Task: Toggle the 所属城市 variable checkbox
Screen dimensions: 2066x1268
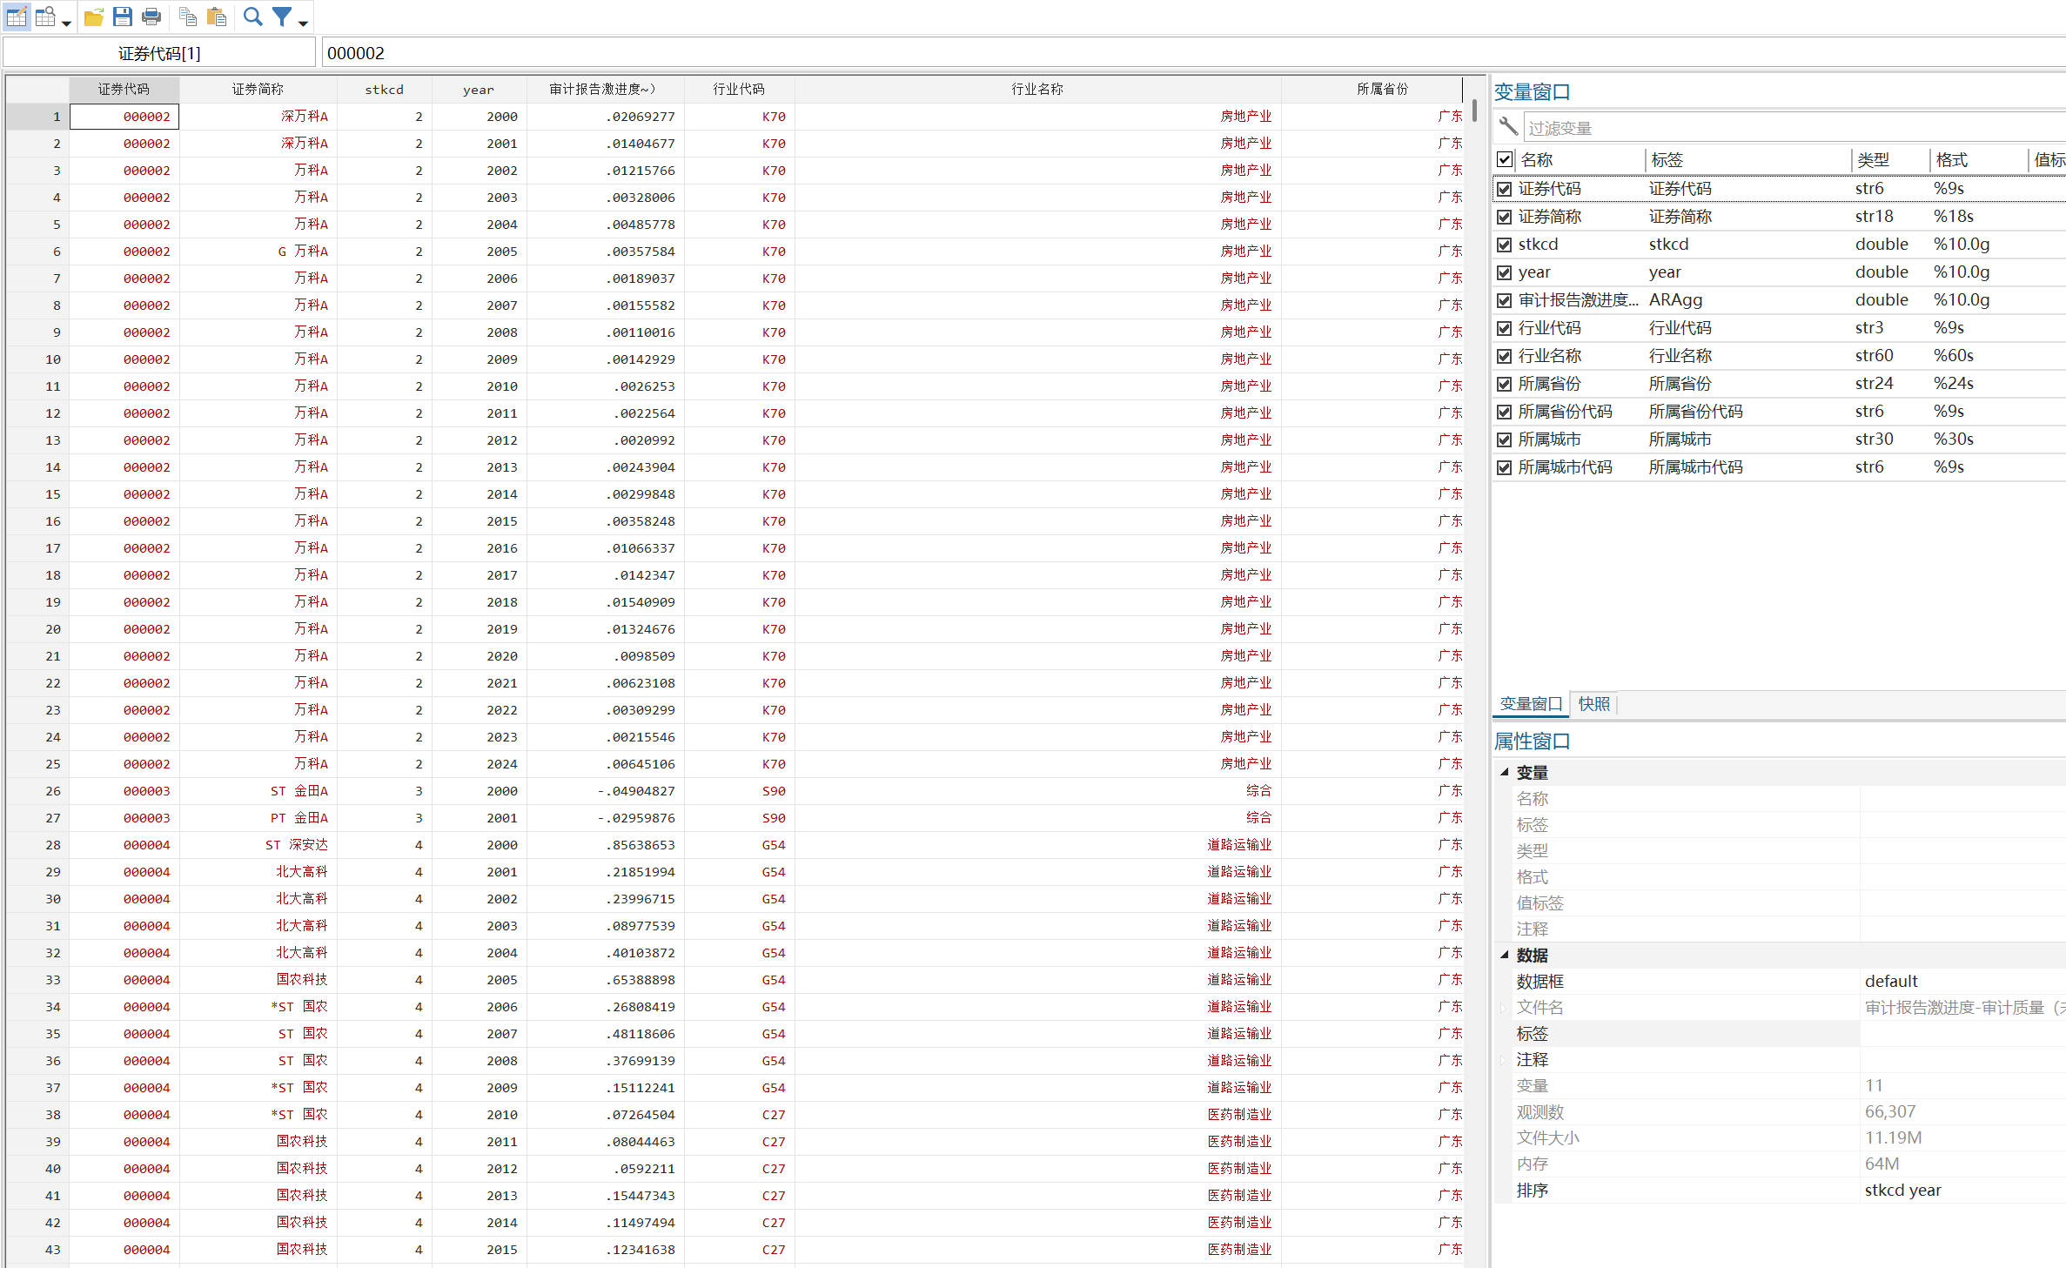Action: coord(1505,439)
